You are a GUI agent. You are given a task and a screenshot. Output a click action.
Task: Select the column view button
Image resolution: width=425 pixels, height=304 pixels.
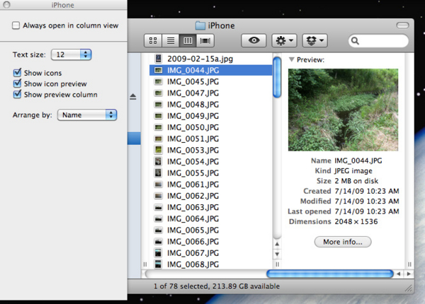click(188, 40)
